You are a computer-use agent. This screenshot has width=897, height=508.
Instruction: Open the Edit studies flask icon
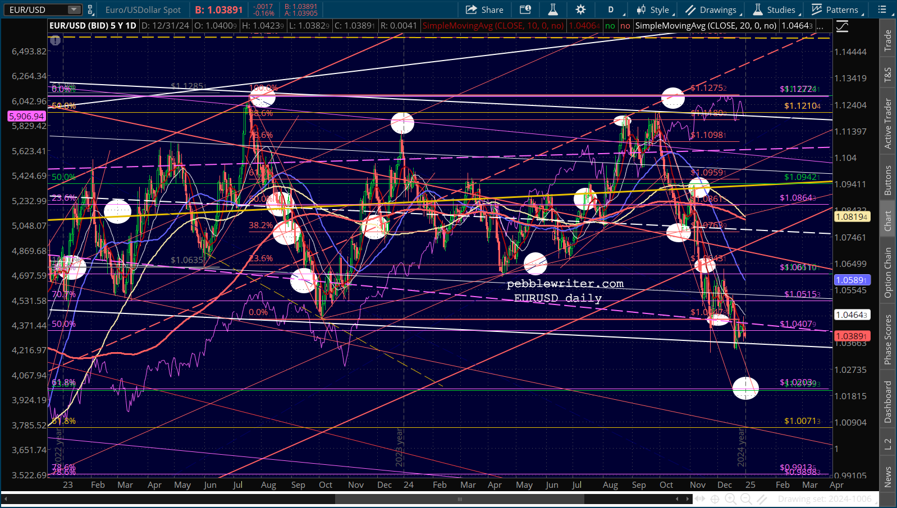[x=553, y=10]
